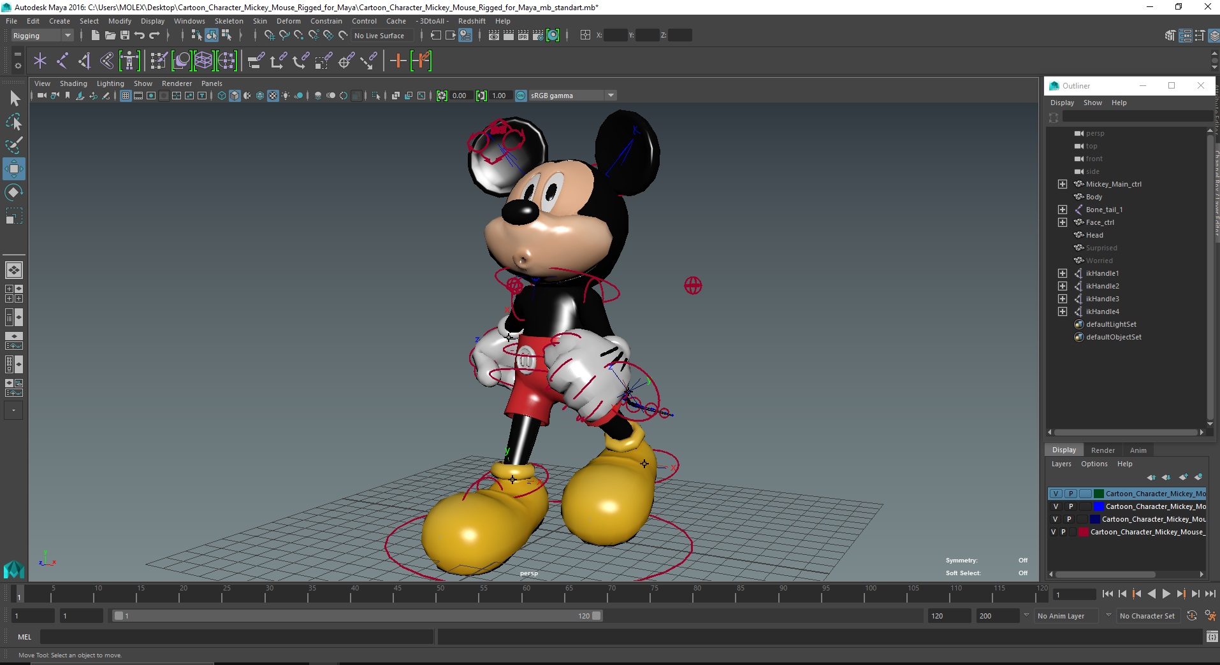This screenshot has height=665, width=1220.
Task: Toggle visibility V of bright blue layer
Action: [1056, 506]
